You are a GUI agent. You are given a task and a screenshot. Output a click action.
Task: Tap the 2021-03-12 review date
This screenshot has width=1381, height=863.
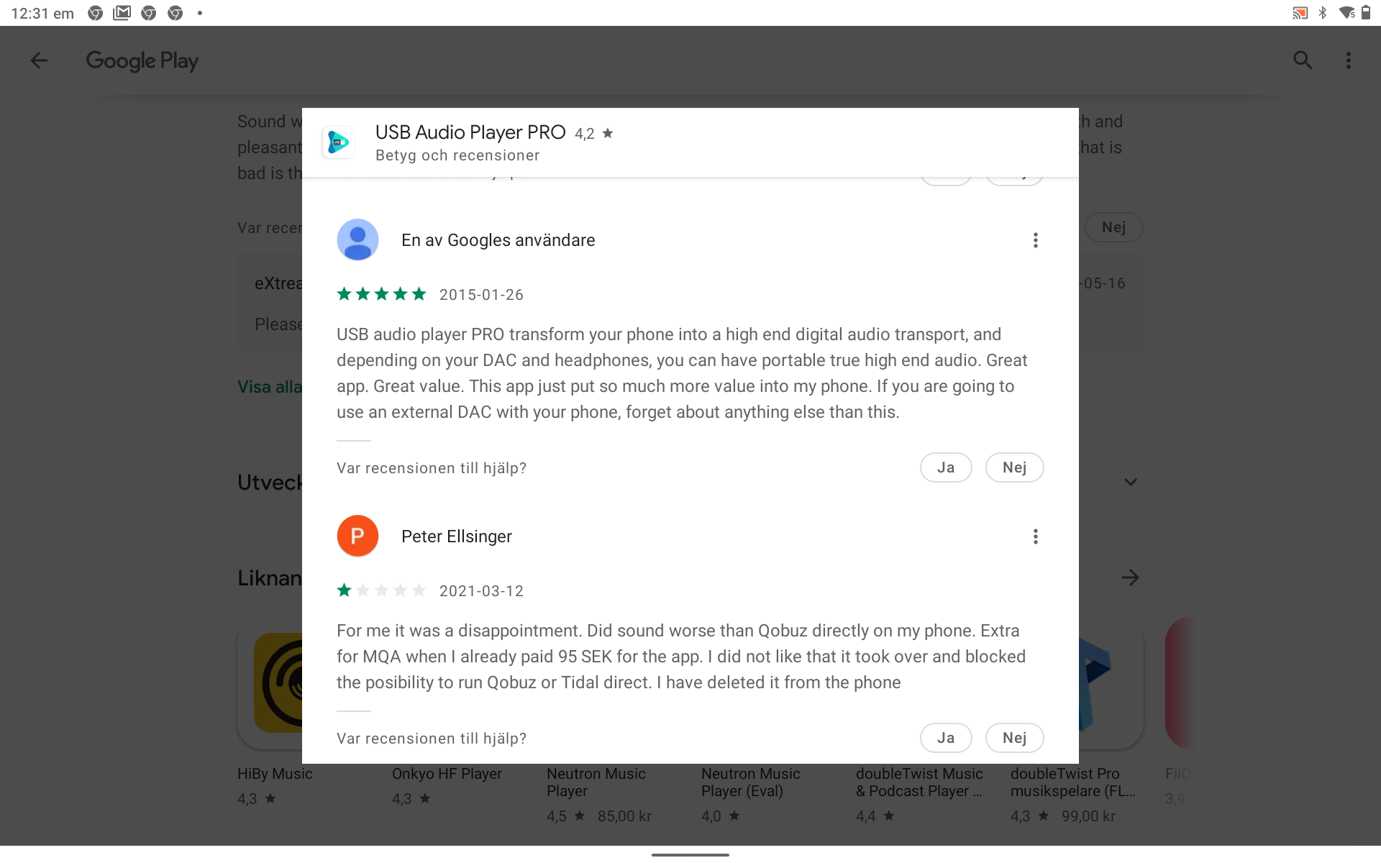click(x=482, y=591)
